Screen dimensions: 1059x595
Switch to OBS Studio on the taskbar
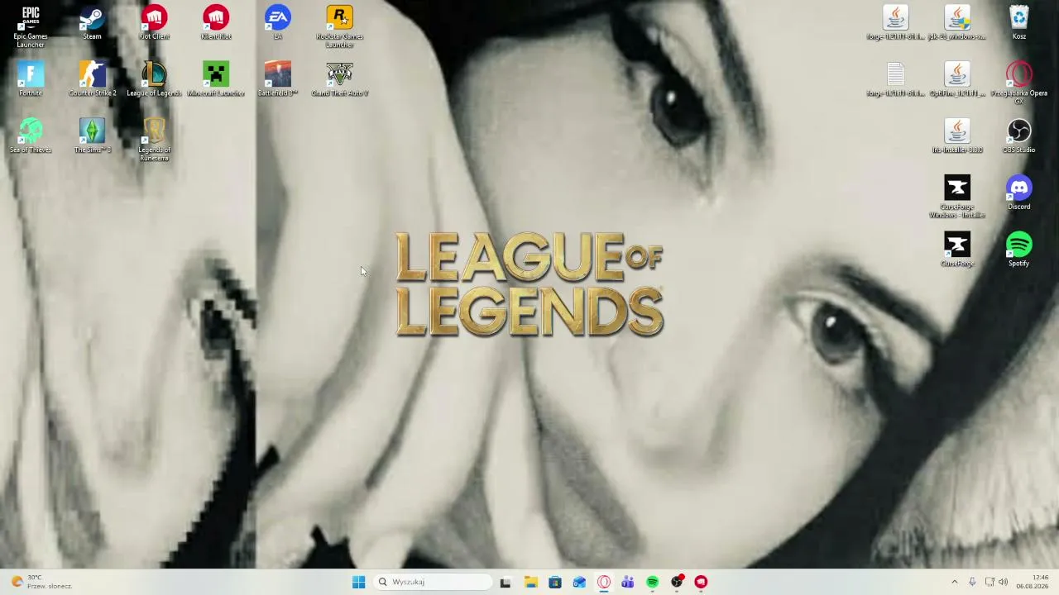pyautogui.click(x=677, y=582)
